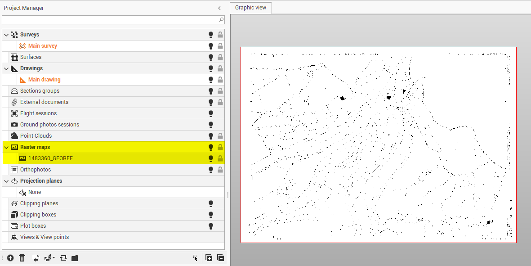Toggle lock for 1483360_GEOREF raster
The width and height of the screenshot is (531, 266).
(220, 158)
